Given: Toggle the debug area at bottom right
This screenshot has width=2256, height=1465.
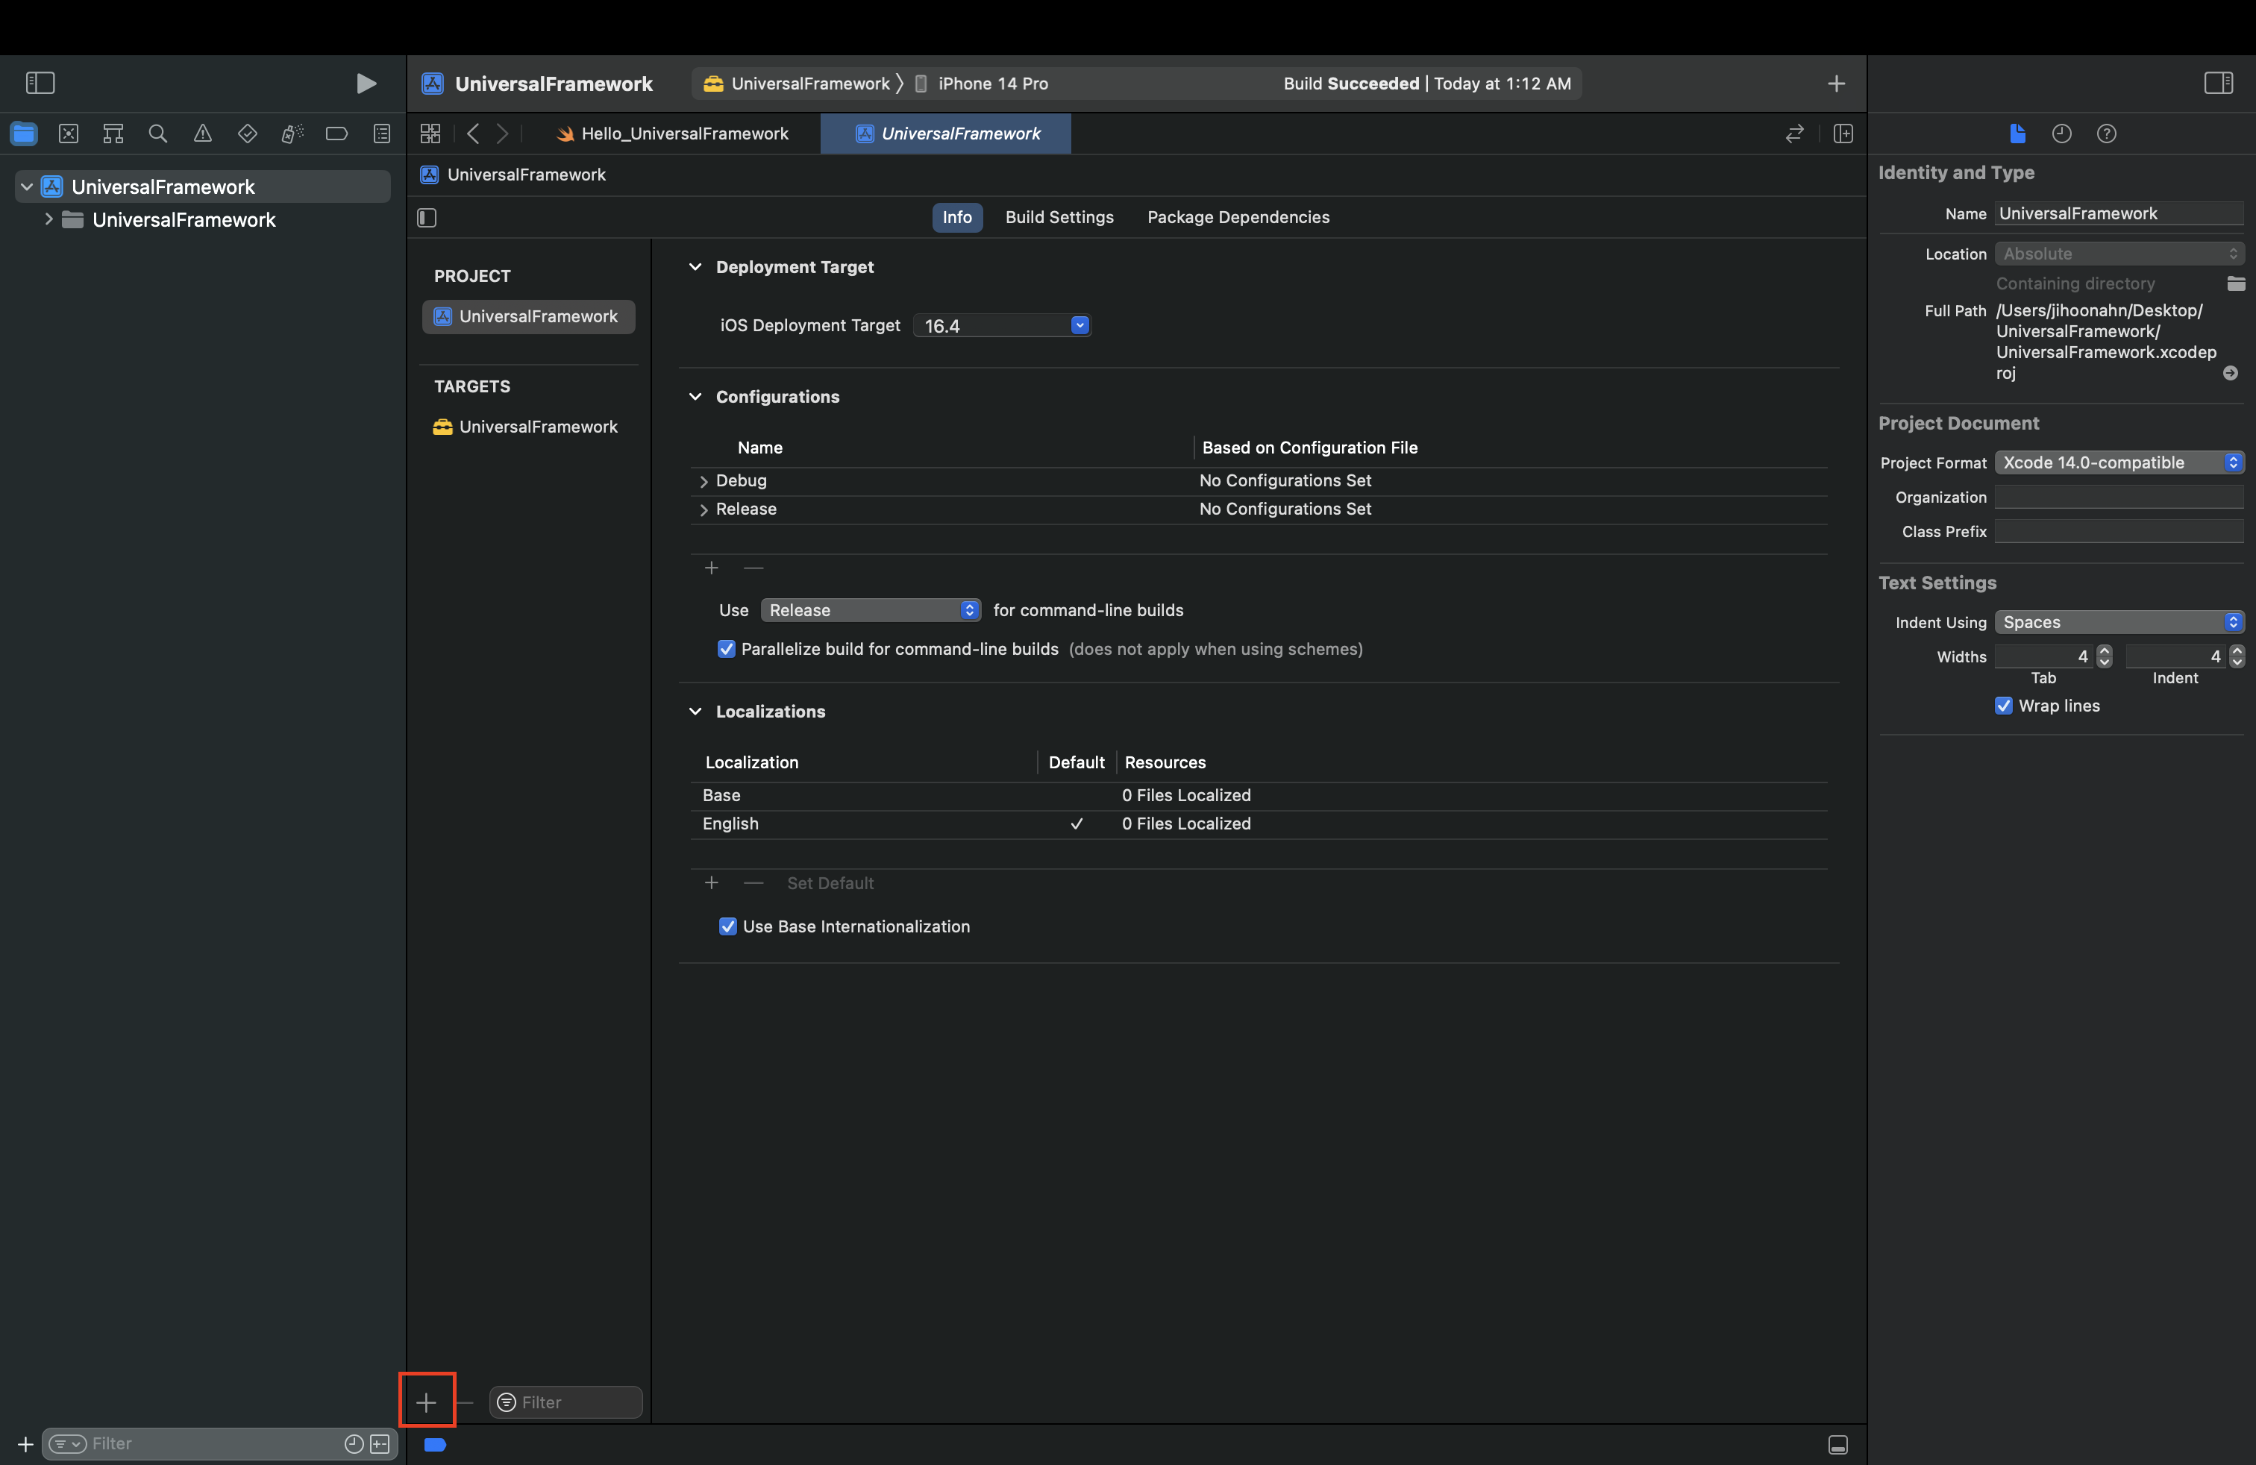Looking at the screenshot, I should (1838, 1444).
